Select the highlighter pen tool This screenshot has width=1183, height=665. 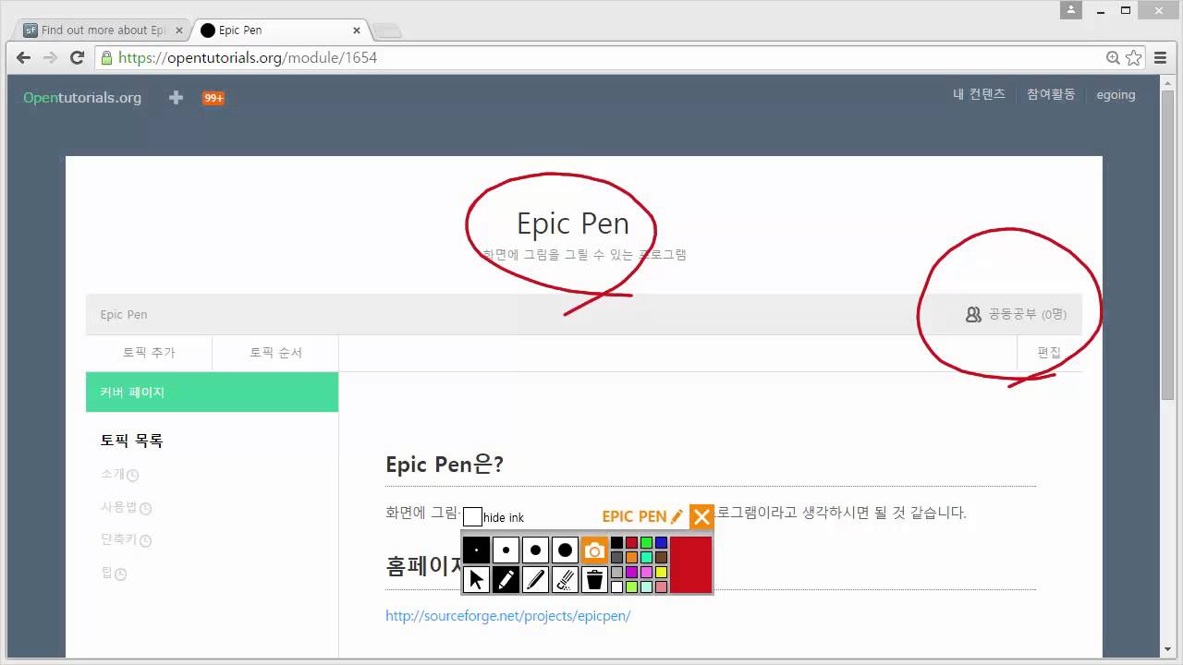pyautogui.click(x=535, y=579)
